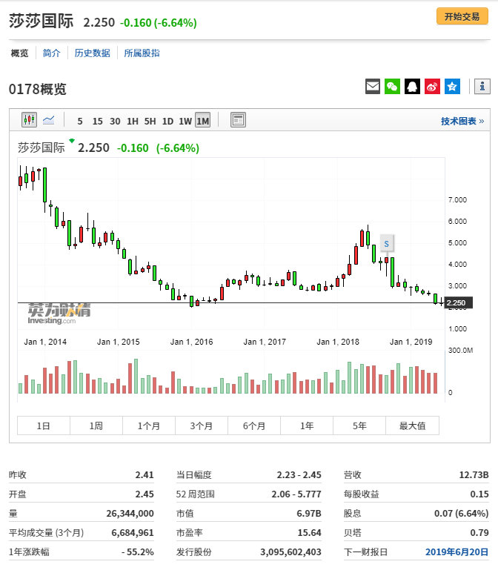The width and height of the screenshot is (498, 573).
Task: Switch to the 简介 tab
Action: tap(52, 53)
